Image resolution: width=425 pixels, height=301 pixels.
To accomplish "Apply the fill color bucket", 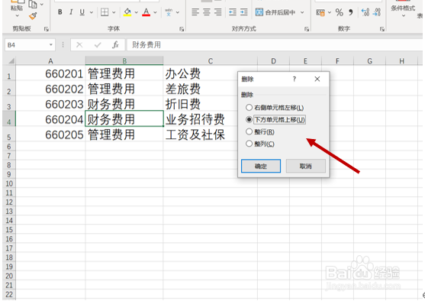I will (x=127, y=12).
